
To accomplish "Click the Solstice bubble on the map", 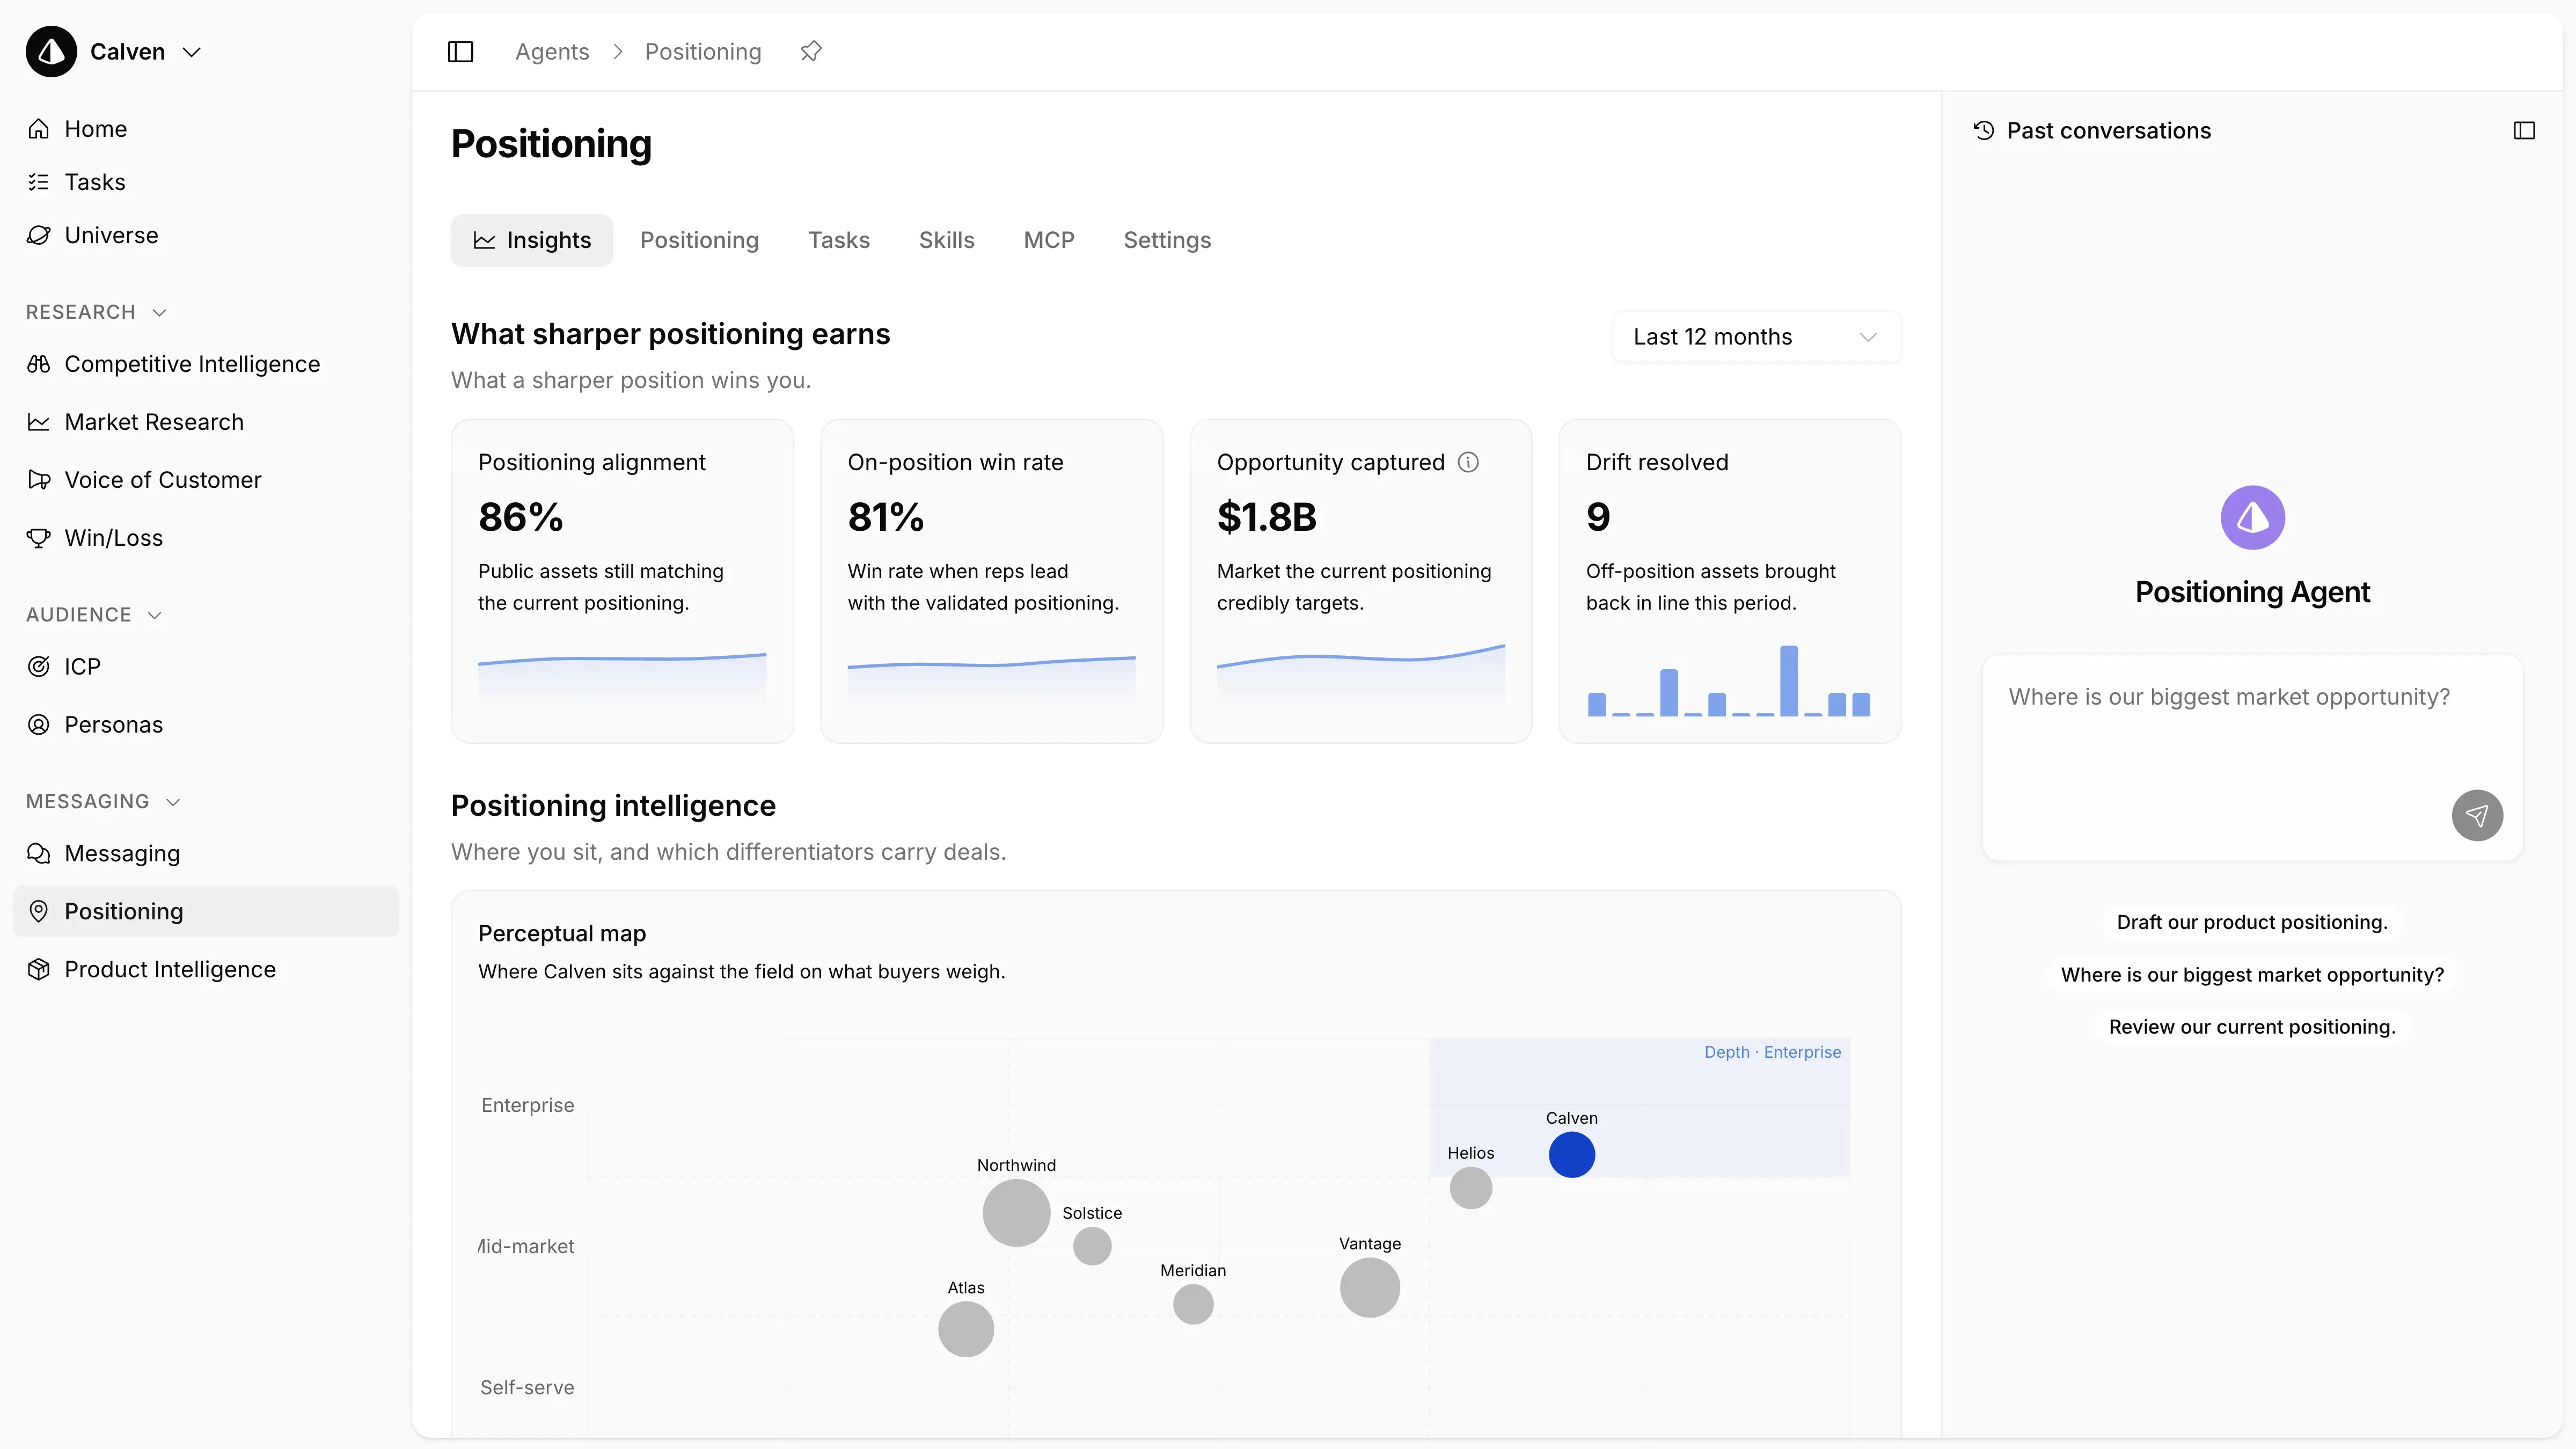I will coord(1092,1246).
